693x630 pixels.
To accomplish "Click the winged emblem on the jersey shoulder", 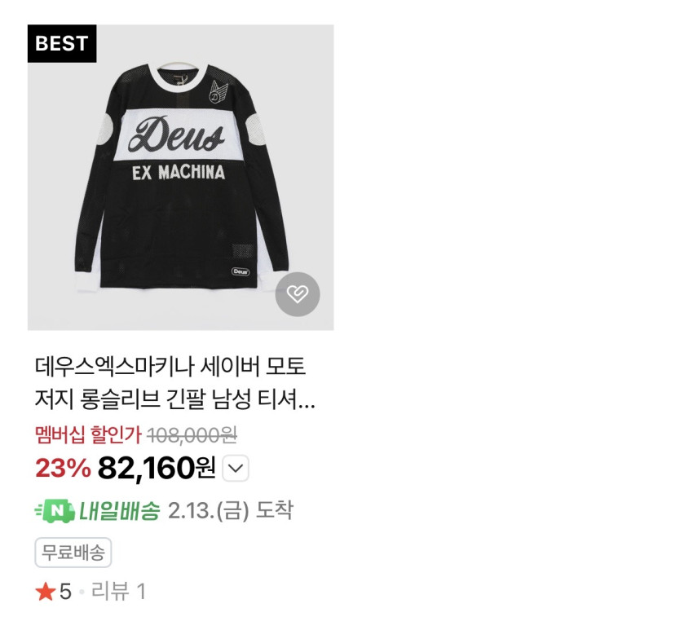I will point(218,91).
